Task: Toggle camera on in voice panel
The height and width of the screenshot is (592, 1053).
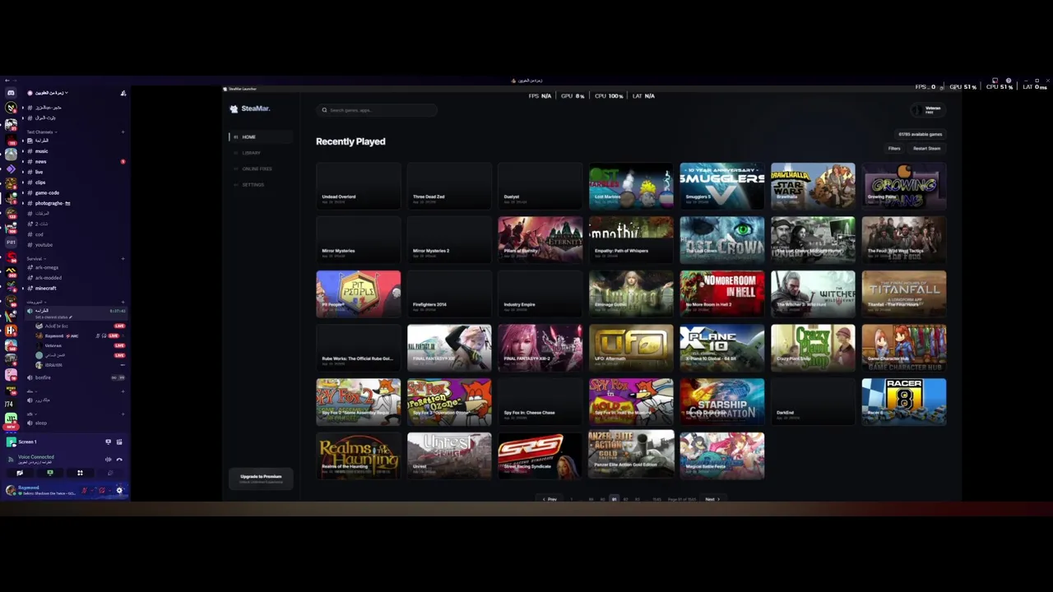Action: point(20,473)
